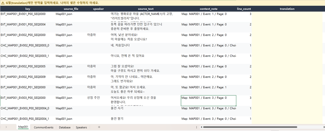Image resolution: width=325 pixels, height=131 pixels.
Task: Select cell EVT_MAP001_EV001_P00_SEQ0000
Action: click(27, 16)
